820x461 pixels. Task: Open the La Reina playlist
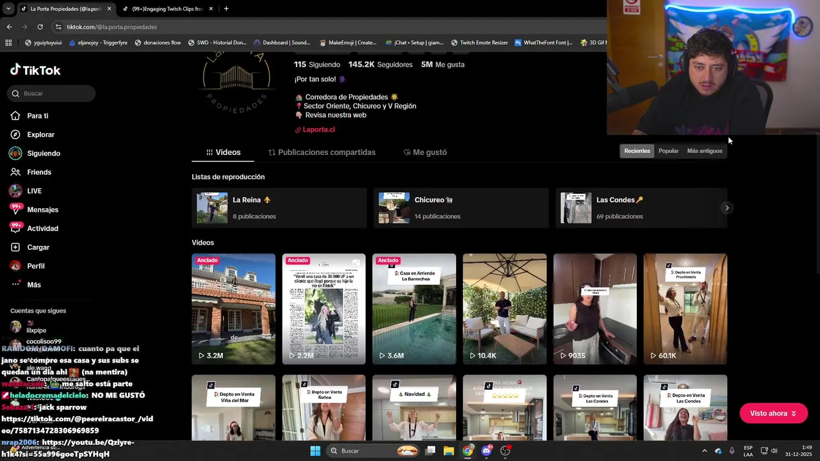pos(279,208)
